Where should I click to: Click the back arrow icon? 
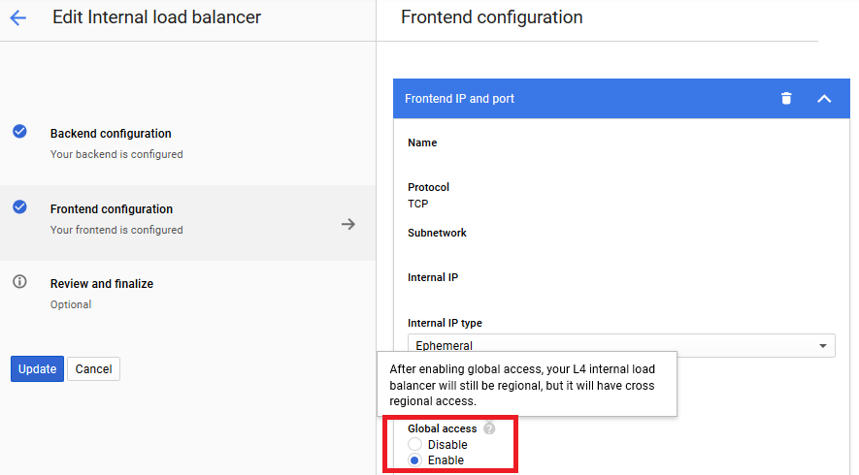click(x=17, y=17)
